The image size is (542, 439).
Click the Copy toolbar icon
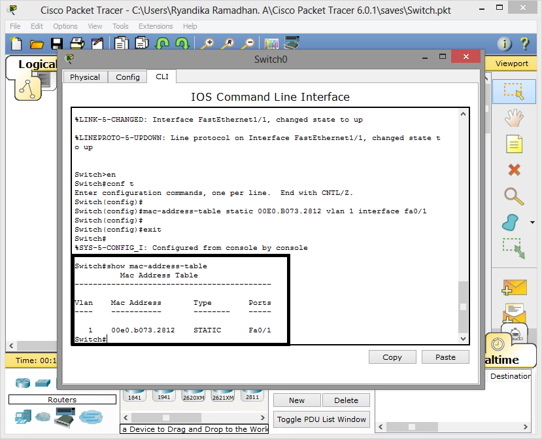tap(122, 44)
